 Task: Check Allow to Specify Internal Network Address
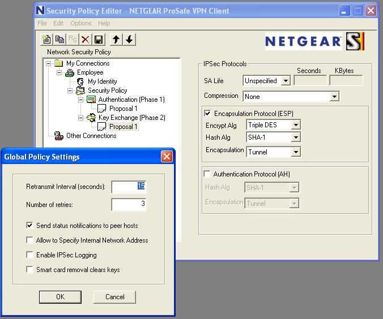(x=29, y=240)
